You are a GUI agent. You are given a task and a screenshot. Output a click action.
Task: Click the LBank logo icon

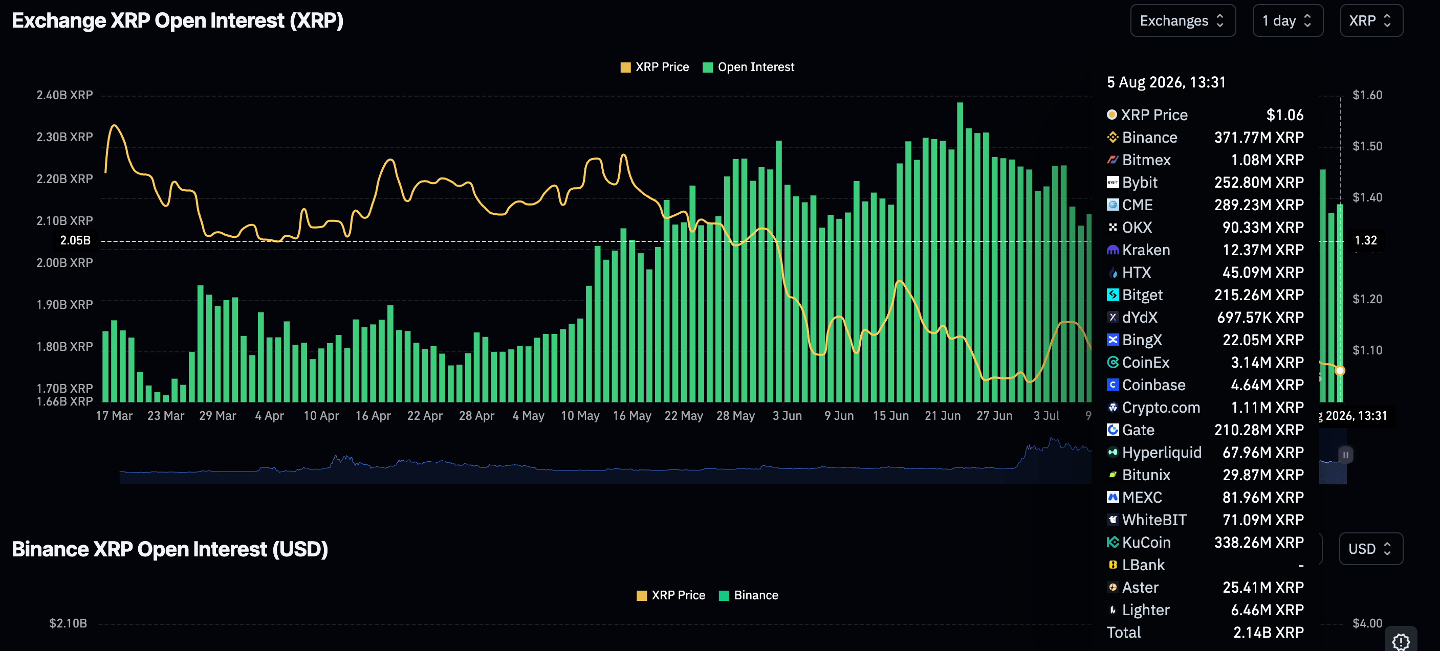click(1112, 565)
